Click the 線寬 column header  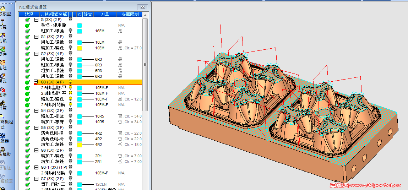point(88,14)
